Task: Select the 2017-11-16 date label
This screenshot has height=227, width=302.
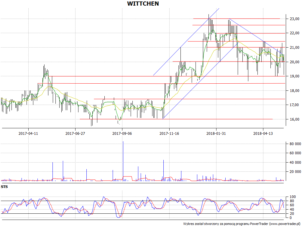Action: (x=169, y=133)
